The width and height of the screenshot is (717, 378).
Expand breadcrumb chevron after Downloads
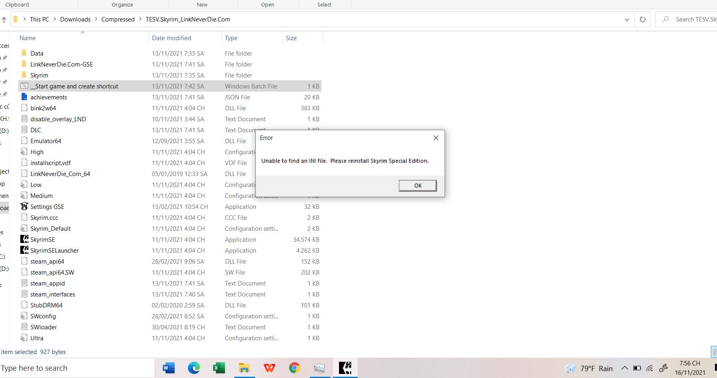96,19
